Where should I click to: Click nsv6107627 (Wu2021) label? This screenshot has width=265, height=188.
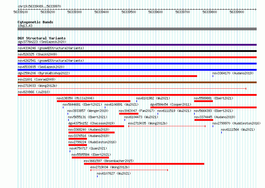(114, 173)
